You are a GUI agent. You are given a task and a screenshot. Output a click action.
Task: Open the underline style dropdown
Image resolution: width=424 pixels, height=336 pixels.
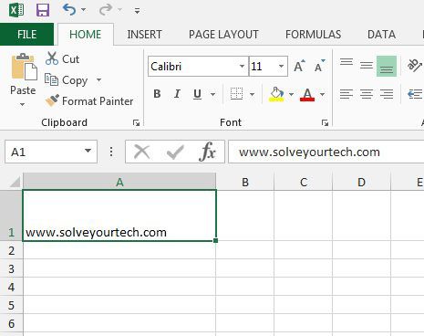tap(212, 94)
